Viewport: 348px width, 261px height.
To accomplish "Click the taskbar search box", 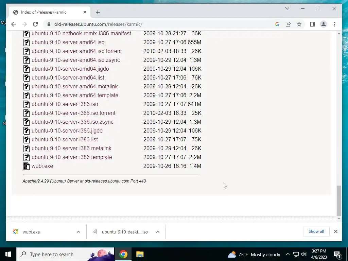I will 65,254.
